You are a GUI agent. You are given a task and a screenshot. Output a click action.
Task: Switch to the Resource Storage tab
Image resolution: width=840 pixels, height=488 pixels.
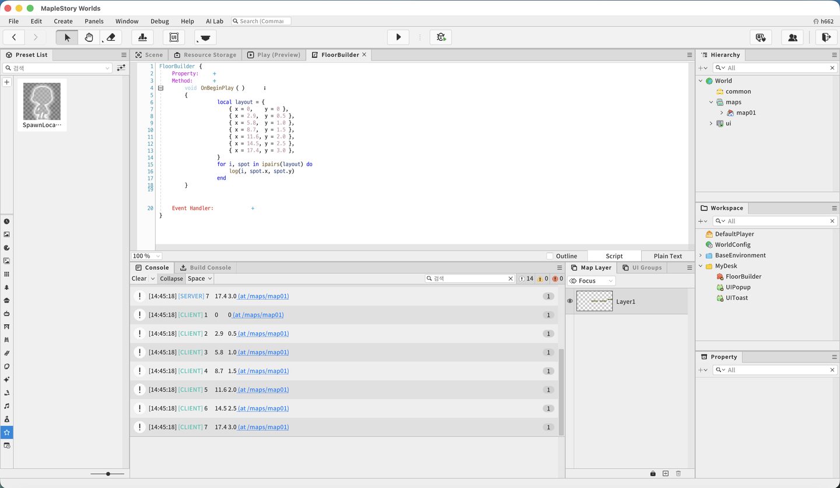tap(204, 55)
